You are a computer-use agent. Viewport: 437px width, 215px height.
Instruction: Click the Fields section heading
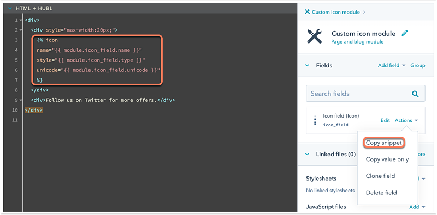click(324, 65)
